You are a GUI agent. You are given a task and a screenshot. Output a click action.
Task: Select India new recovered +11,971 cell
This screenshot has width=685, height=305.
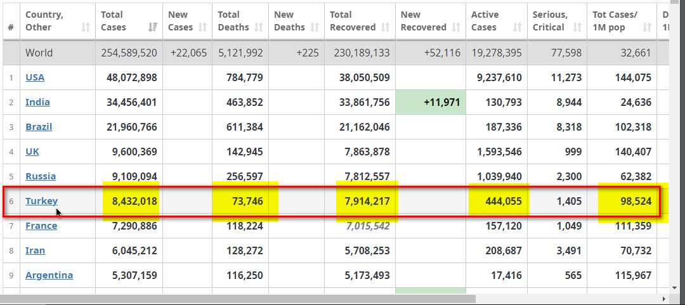pos(431,102)
